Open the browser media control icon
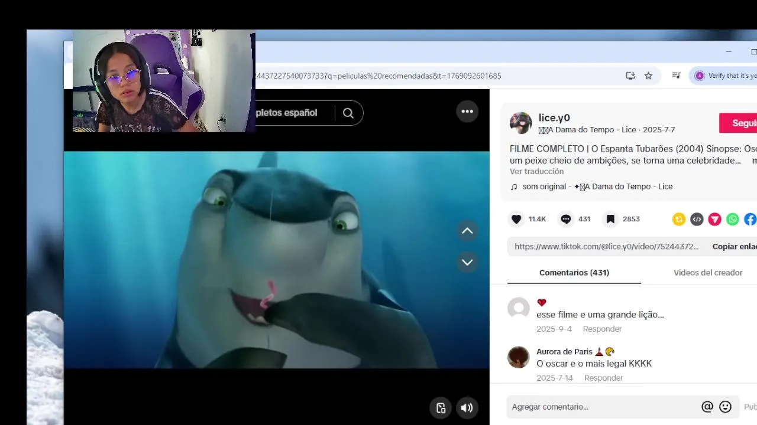 click(x=676, y=76)
